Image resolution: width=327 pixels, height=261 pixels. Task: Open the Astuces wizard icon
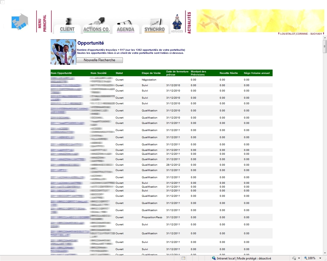coord(177,24)
